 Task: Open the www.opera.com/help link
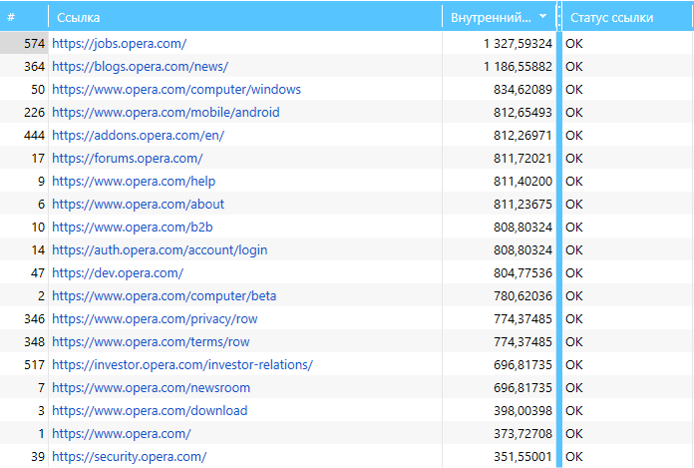(x=134, y=182)
